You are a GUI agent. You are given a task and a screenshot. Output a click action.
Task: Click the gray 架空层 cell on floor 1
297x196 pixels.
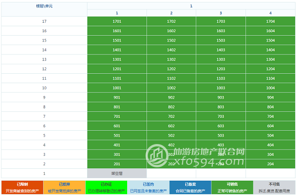[x=117, y=173]
